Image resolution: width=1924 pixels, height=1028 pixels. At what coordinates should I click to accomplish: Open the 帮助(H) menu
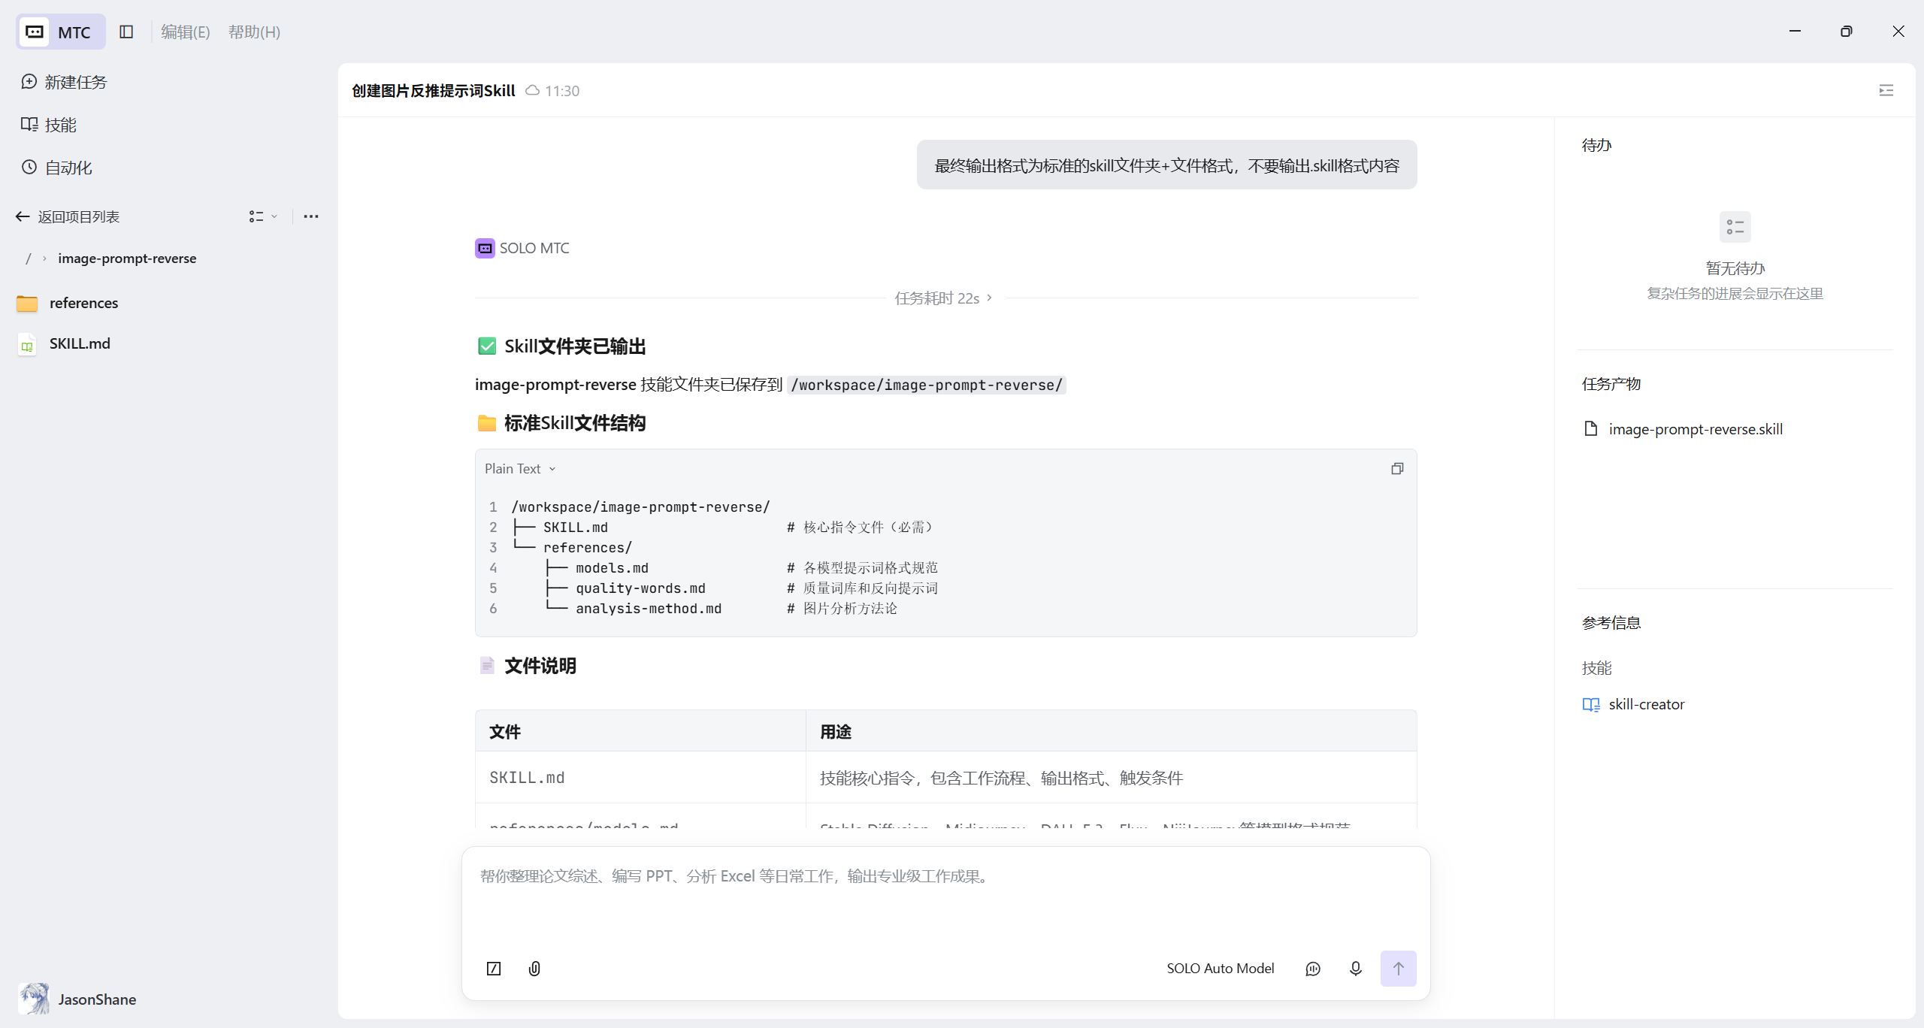tap(254, 32)
